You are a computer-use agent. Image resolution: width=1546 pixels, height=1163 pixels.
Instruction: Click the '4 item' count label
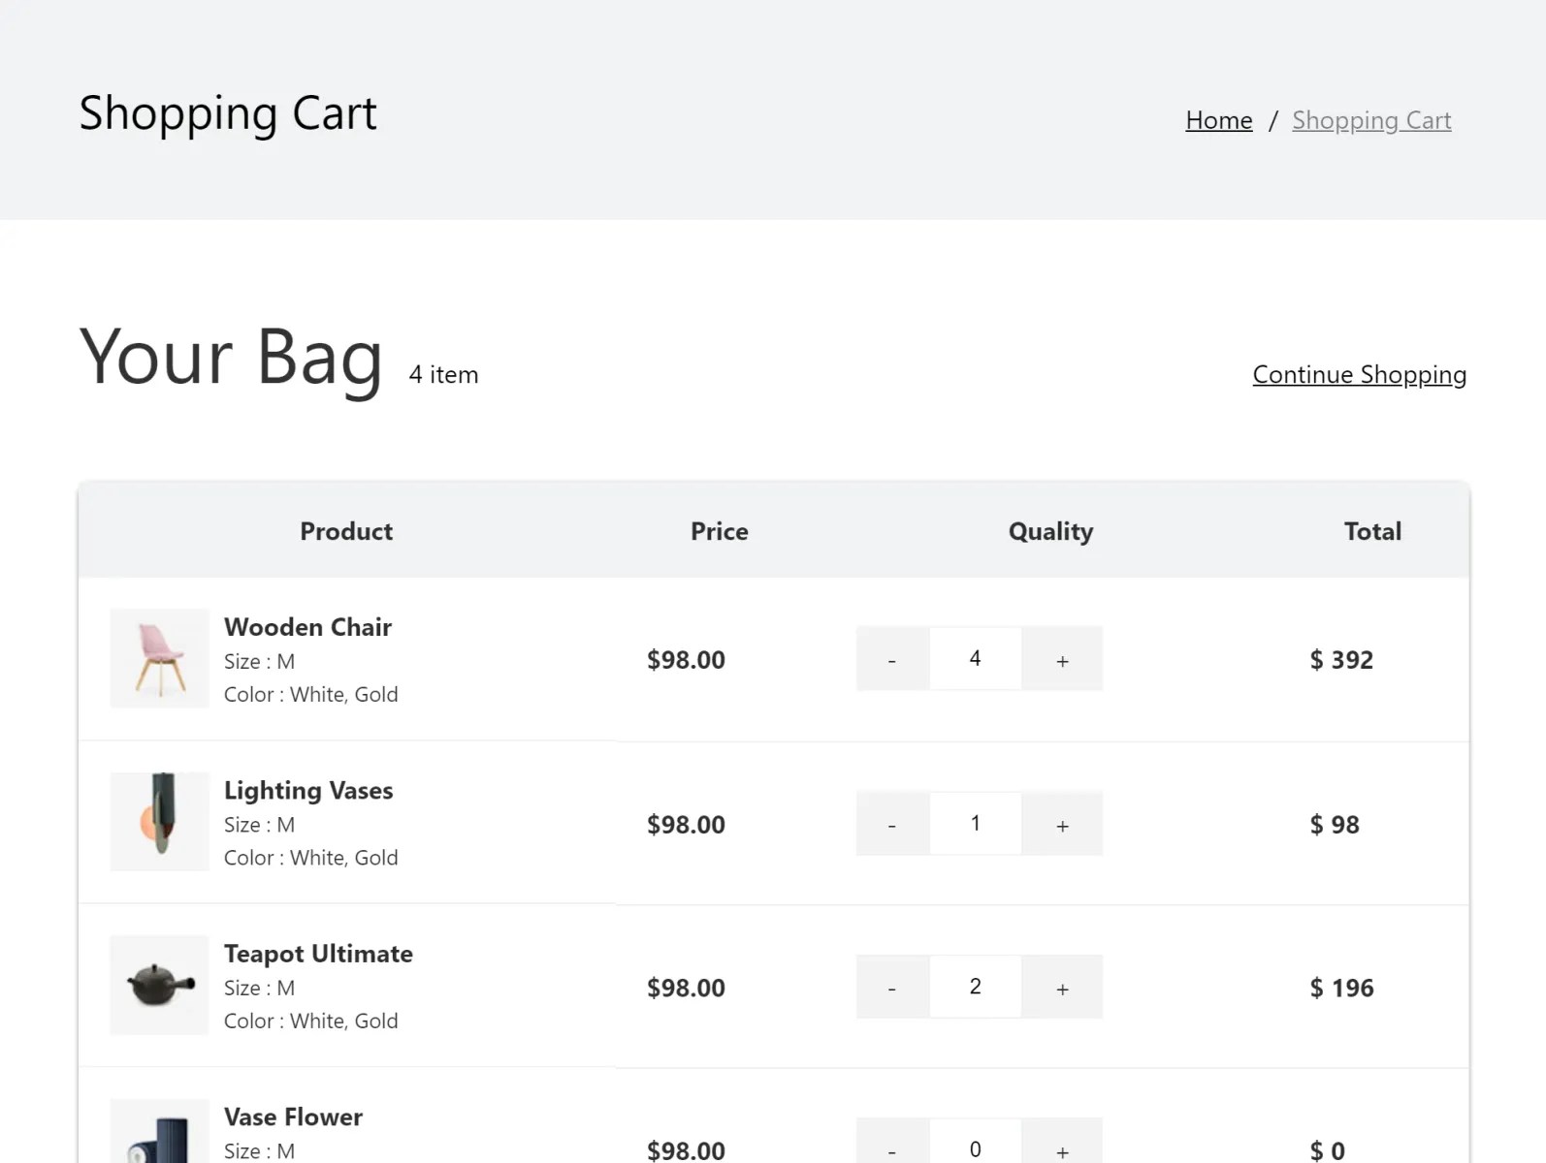pyautogui.click(x=443, y=375)
